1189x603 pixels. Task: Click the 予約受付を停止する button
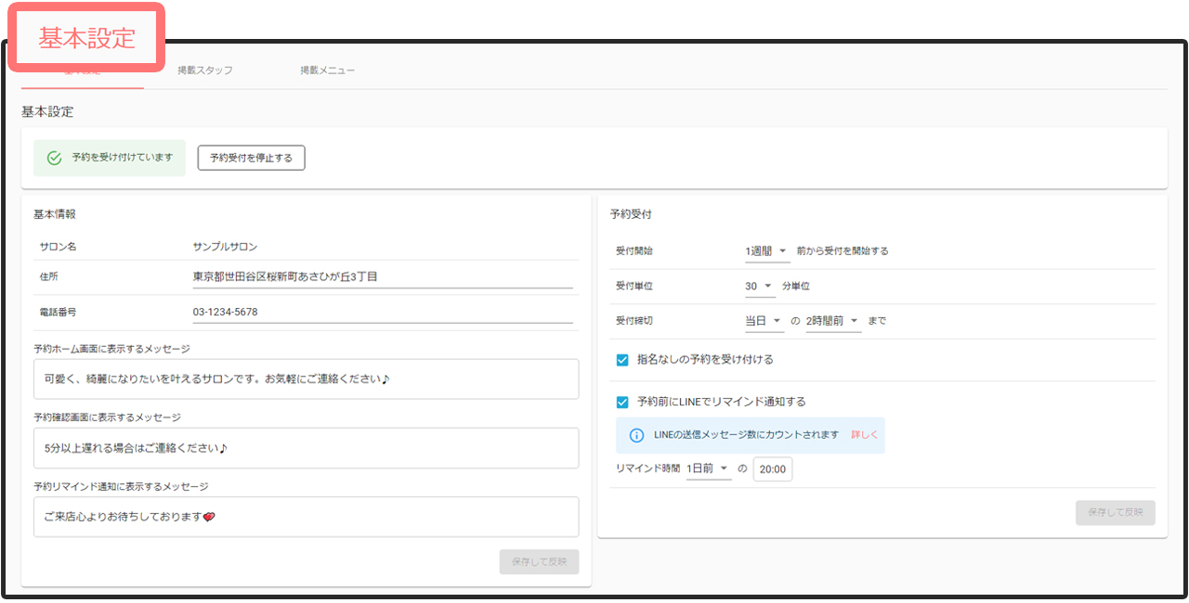(251, 158)
